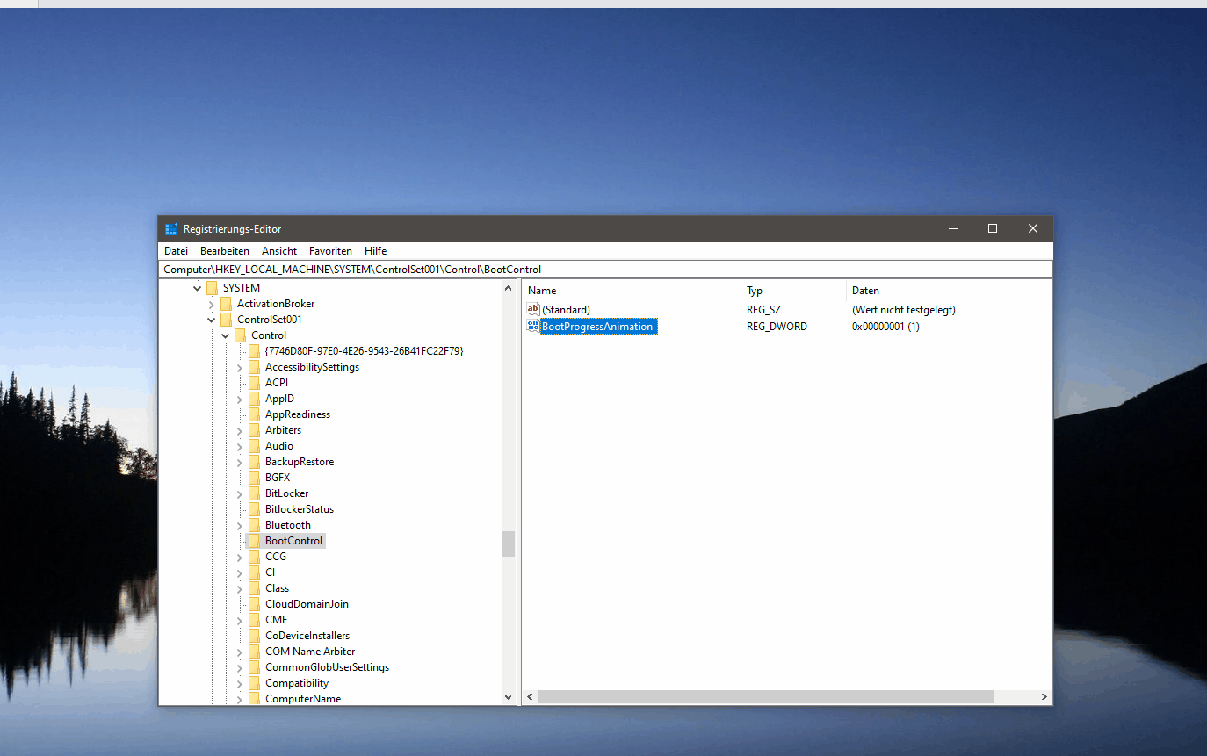Open the Favoriten menu
This screenshot has height=756, width=1207.
330,251
